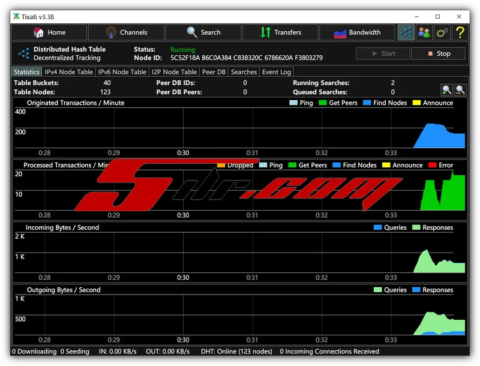
Task: Click Responses swatch in Outgoing Bytes legend
Action: click(x=416, y=290)
